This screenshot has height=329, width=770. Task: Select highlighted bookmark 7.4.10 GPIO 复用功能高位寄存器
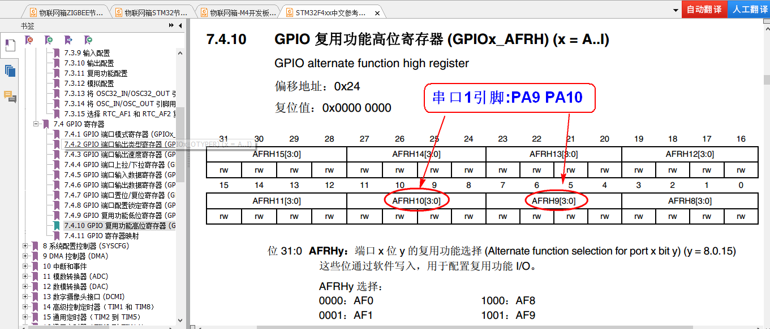pos(119,226)
